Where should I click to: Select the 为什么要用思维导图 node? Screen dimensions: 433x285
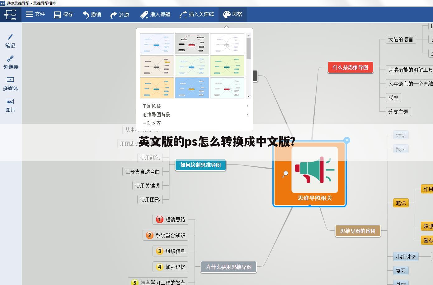[228, 267]
